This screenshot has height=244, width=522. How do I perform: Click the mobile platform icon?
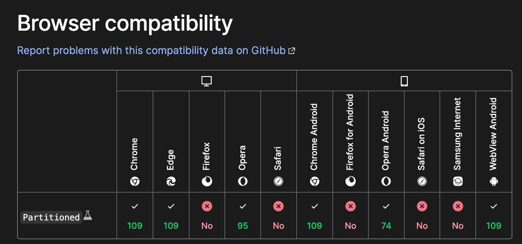coord(404,81)
